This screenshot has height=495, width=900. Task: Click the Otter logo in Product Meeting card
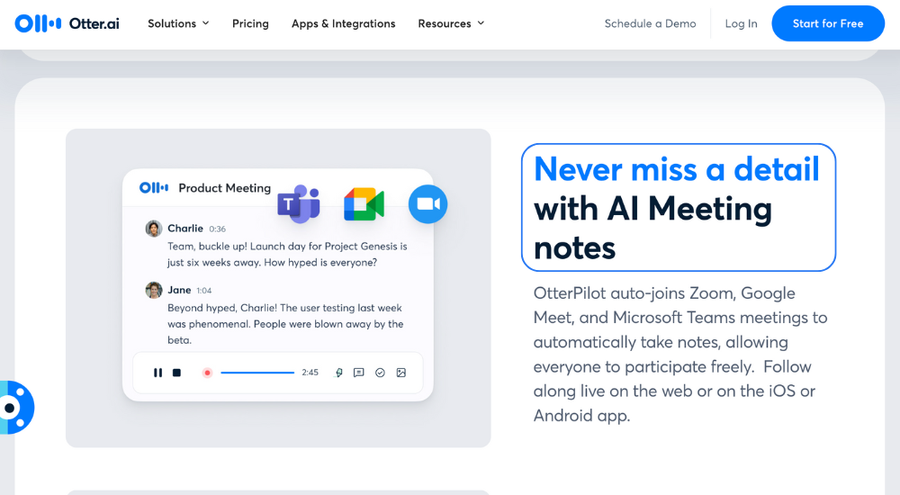pos(154,188)
